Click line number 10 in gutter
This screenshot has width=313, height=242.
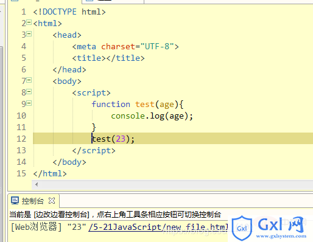coord(21,116)
